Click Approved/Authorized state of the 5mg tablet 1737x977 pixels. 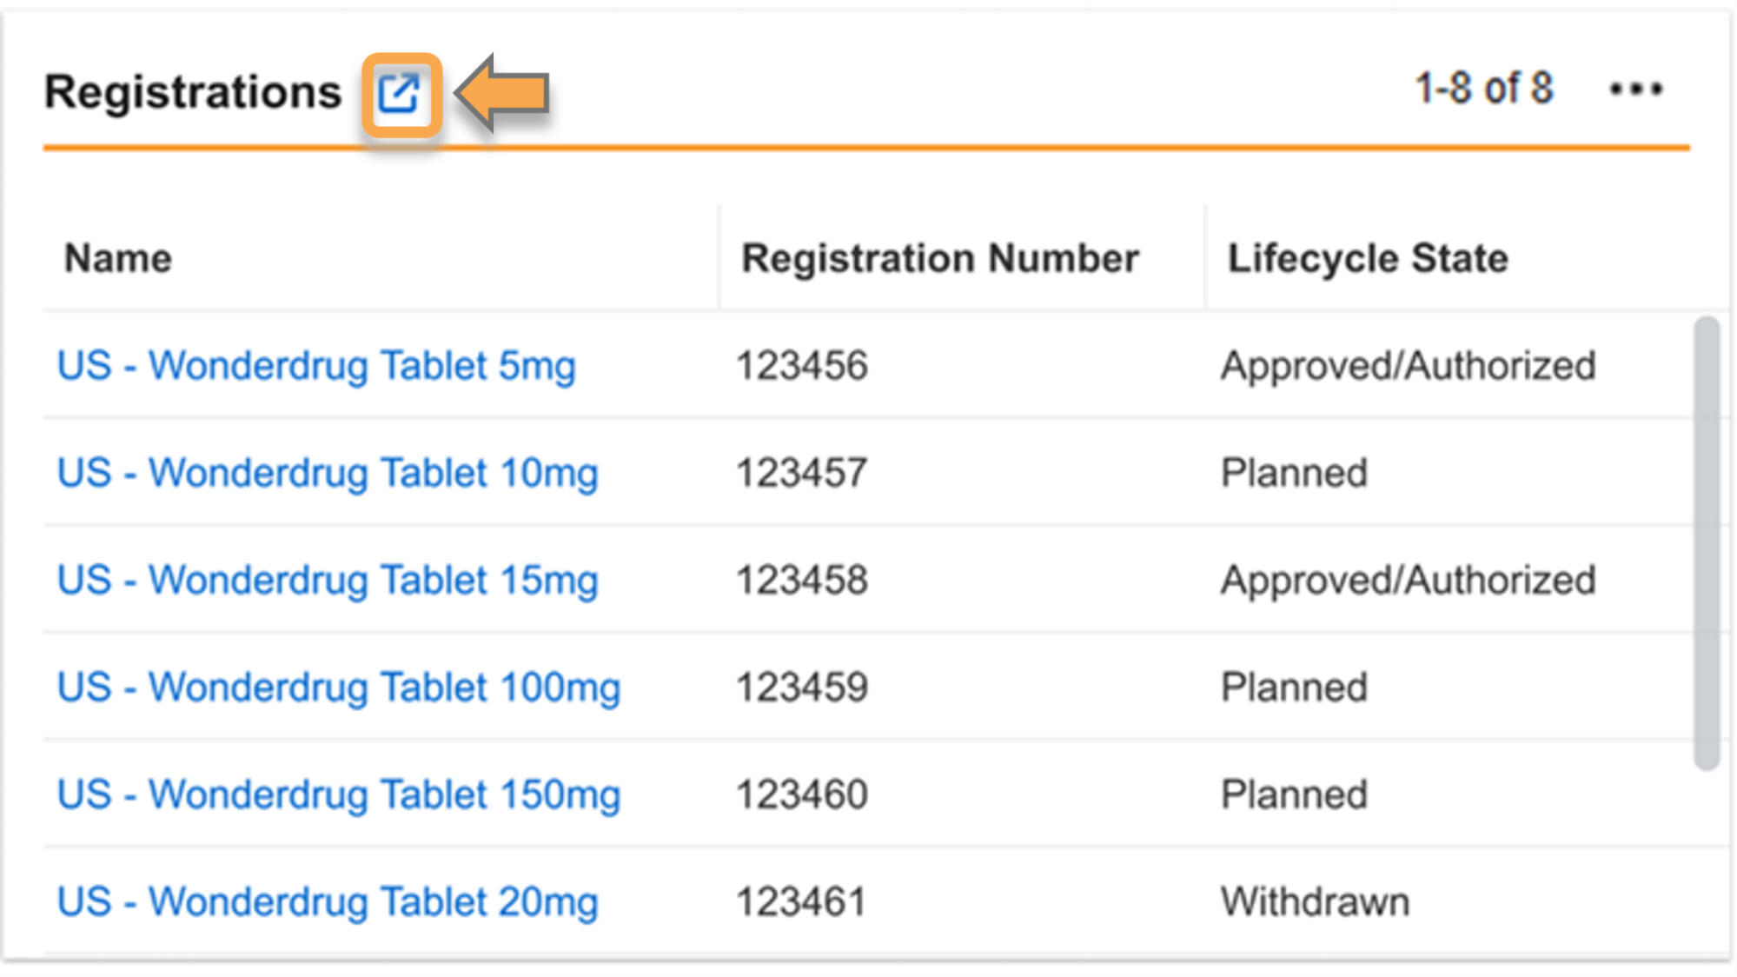coord(1408,366)
